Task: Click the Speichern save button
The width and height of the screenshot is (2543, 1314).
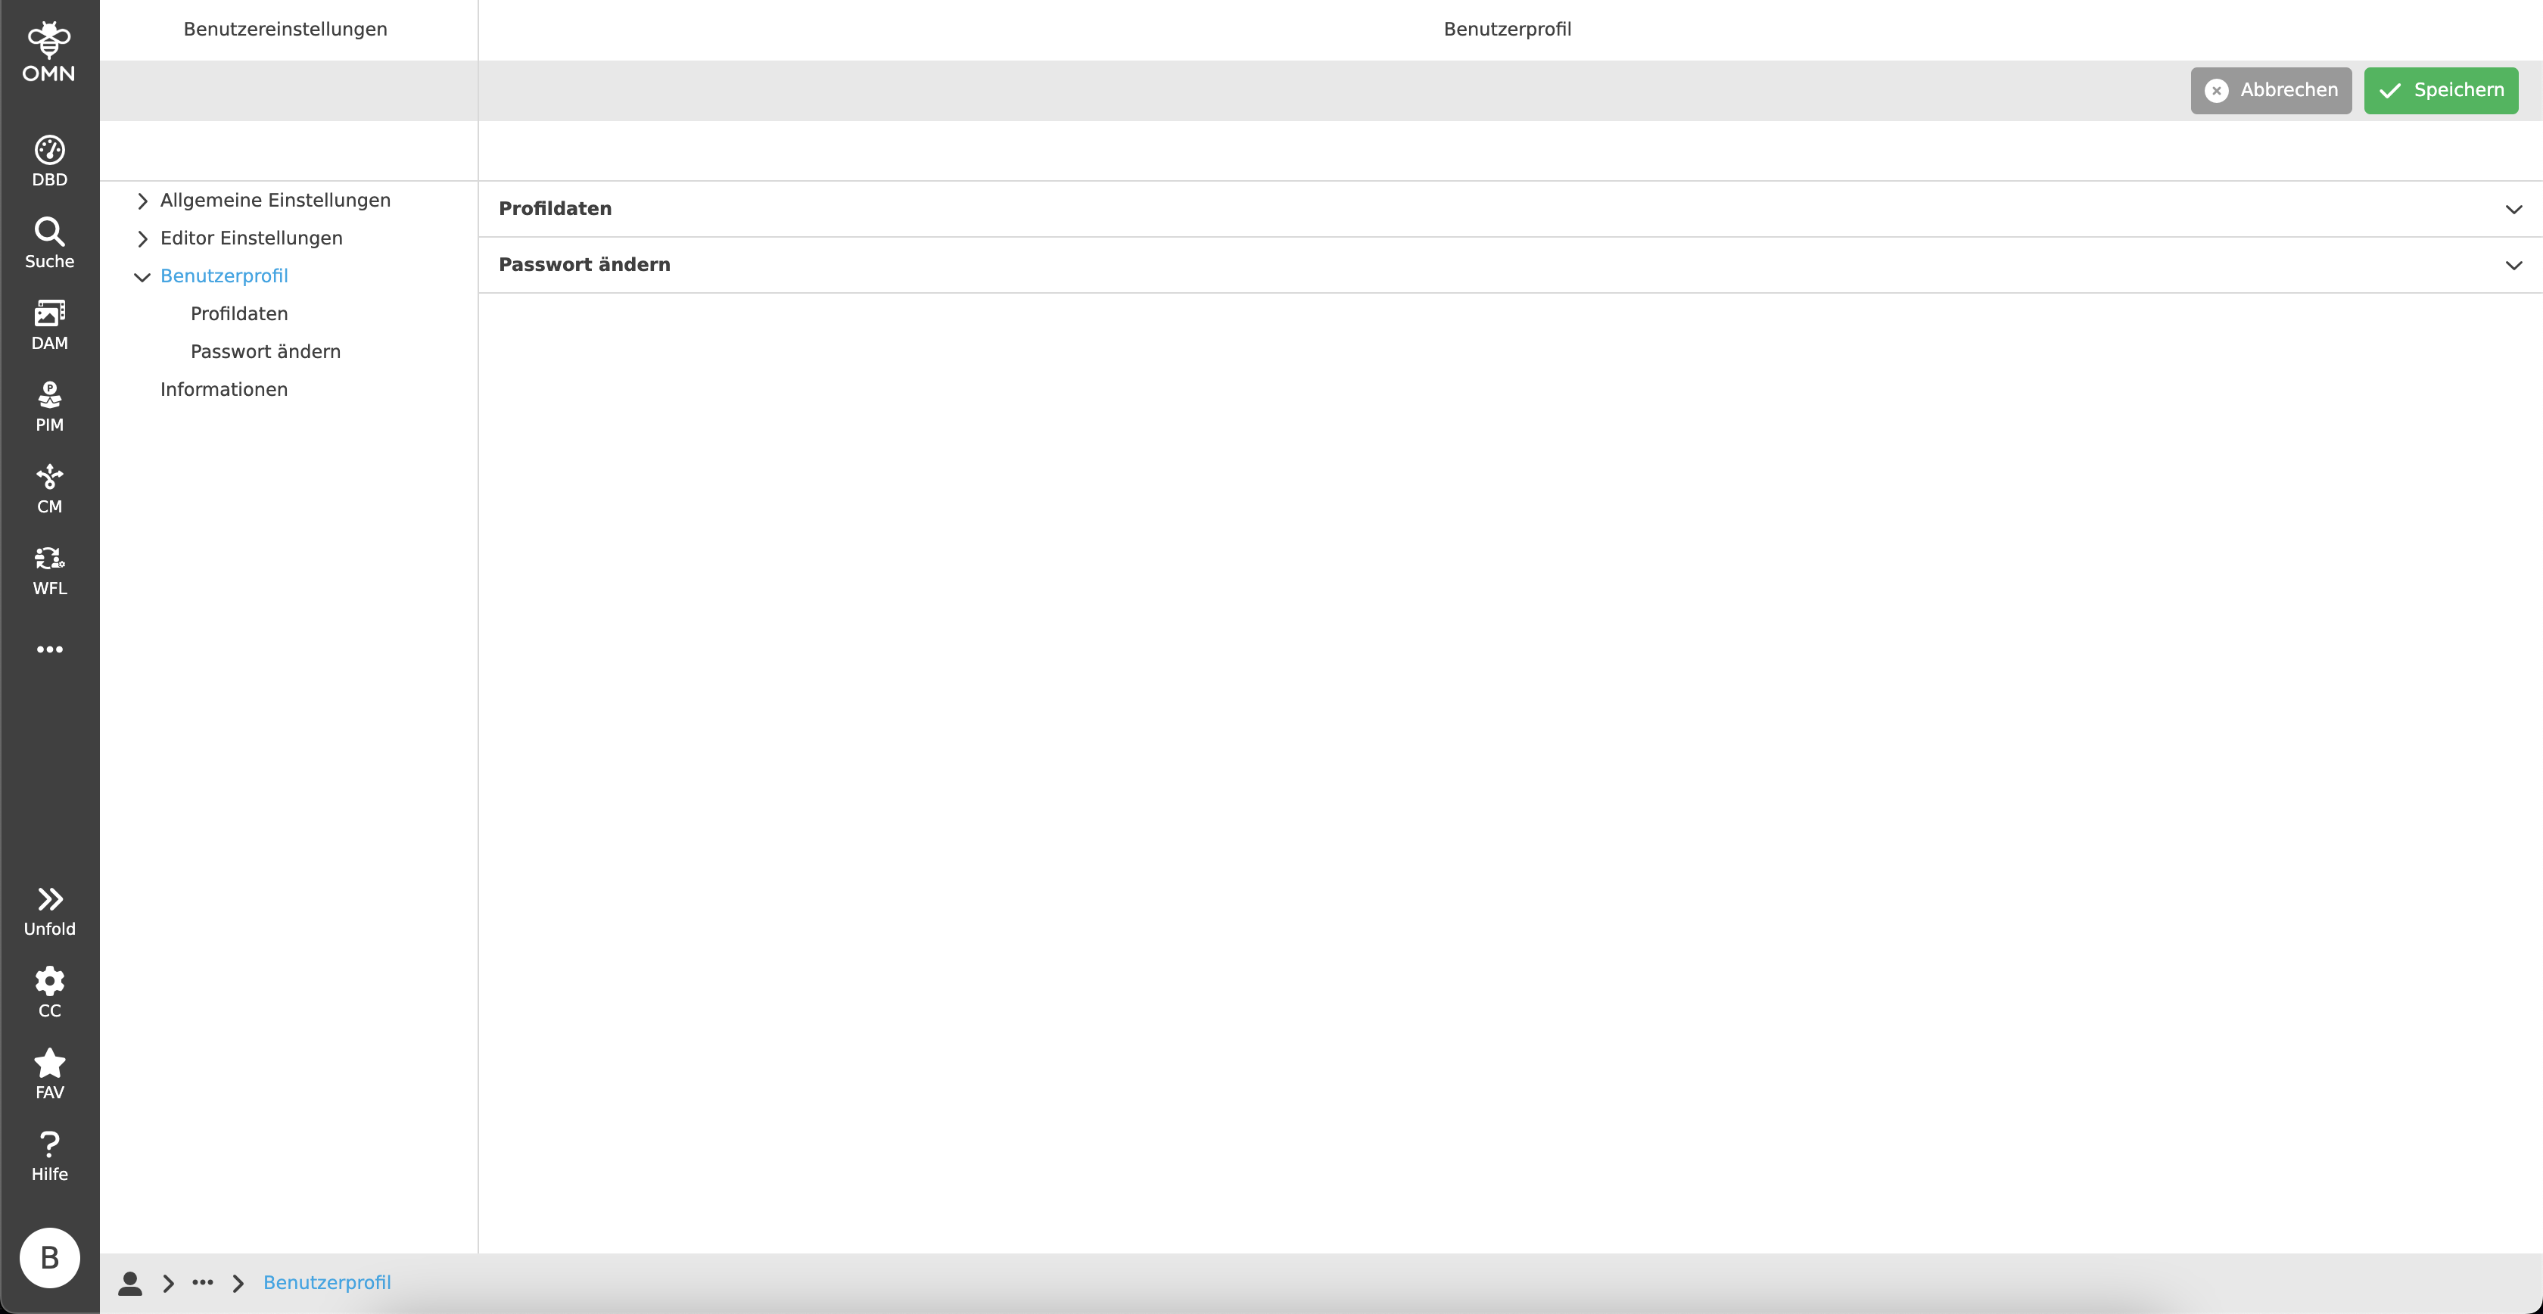Action: click(2440, 91)
